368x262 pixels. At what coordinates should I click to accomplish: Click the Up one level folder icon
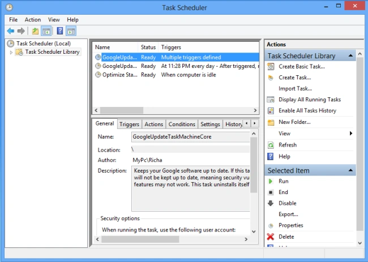pyautogui.click(x=35, y=31)
